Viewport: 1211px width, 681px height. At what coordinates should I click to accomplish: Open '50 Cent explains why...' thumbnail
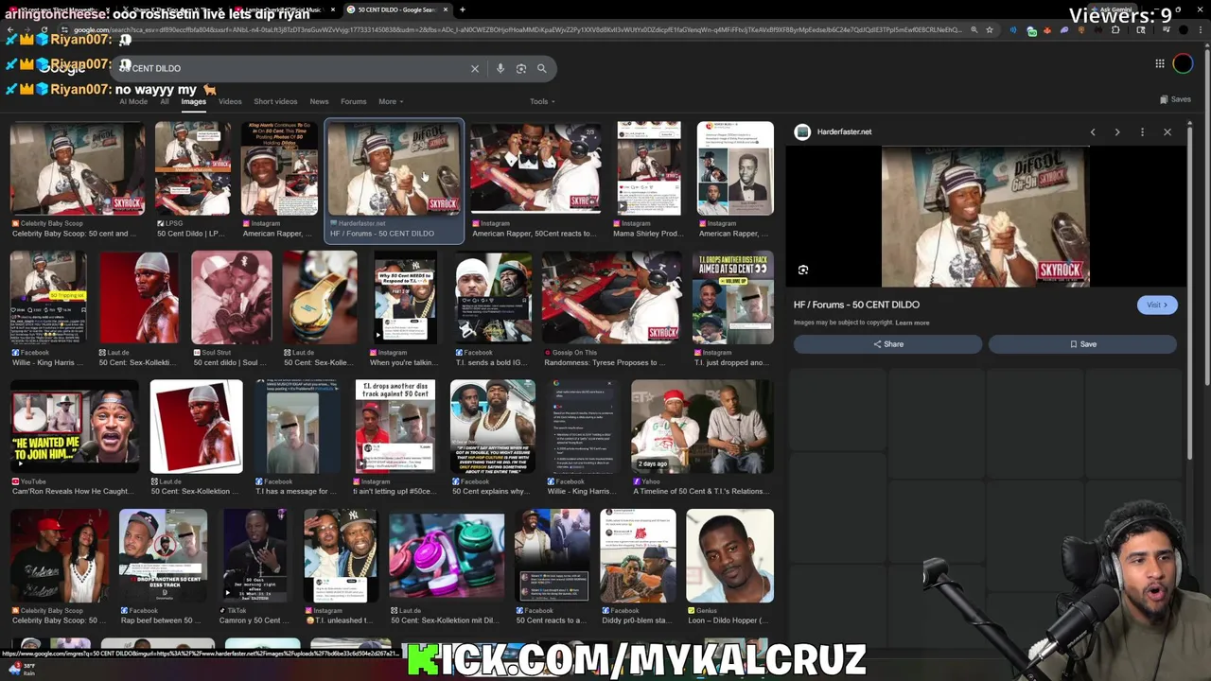493,427
